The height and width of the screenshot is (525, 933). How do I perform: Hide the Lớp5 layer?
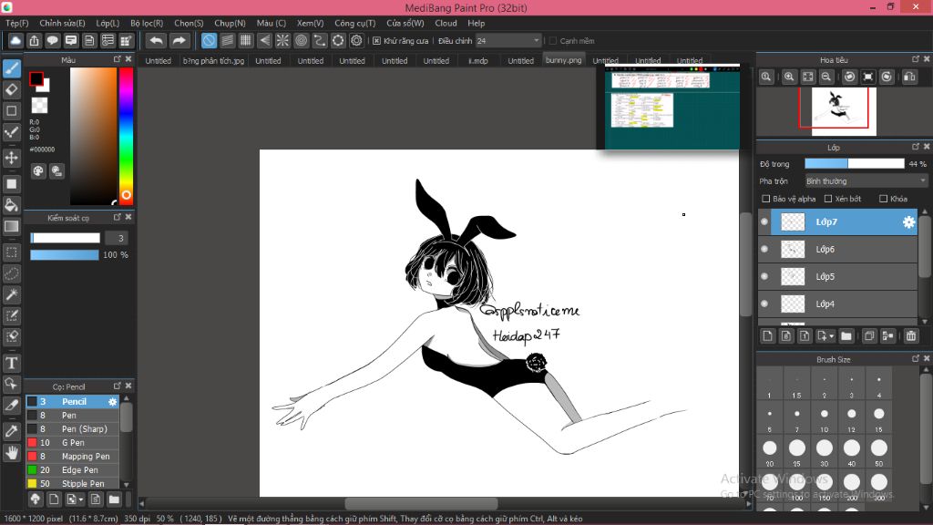(764, 277)
